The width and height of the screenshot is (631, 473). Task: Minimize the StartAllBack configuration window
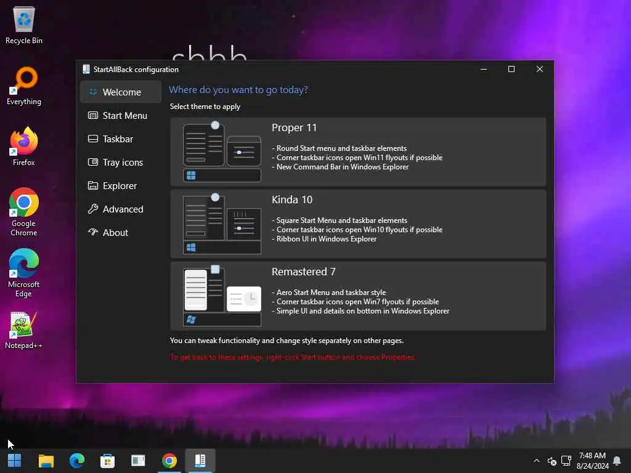(x=484, y=69)
